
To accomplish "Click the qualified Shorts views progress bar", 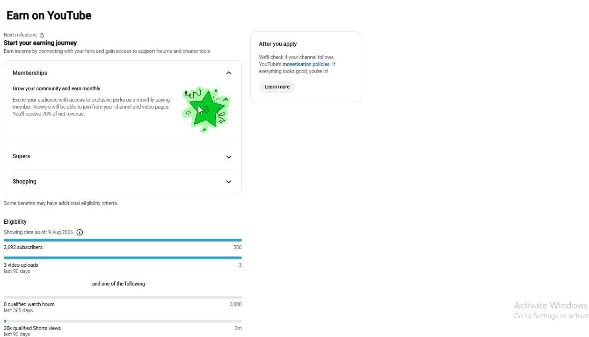I will pos(123,321).
